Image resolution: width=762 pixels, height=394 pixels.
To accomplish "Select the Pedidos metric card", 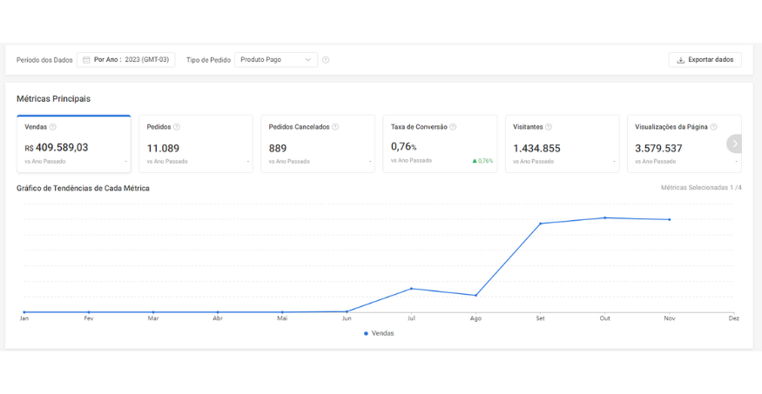I will (x=196, y=144).
